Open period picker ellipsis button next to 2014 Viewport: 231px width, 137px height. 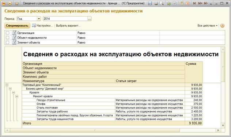pyautogui.click(x=90, y=19)
